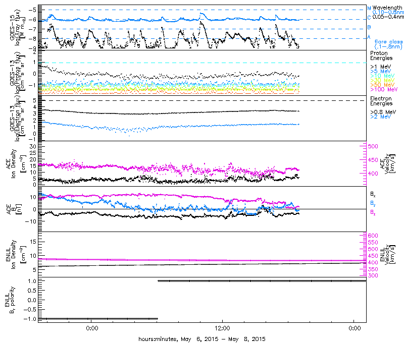Viewport: 404px width, 343px height.
Task: Click the 'ENLIL Ion Density' axis title
Action: (x=16, y=254)
